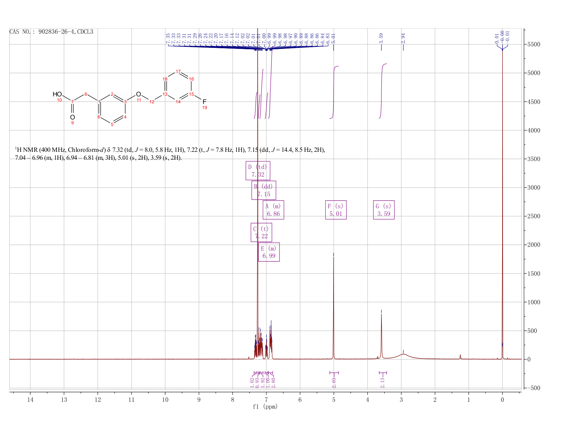Click the 0 tick on ppm axis
Viewport: 568px width, 439px height.
[x=503, y=400]
